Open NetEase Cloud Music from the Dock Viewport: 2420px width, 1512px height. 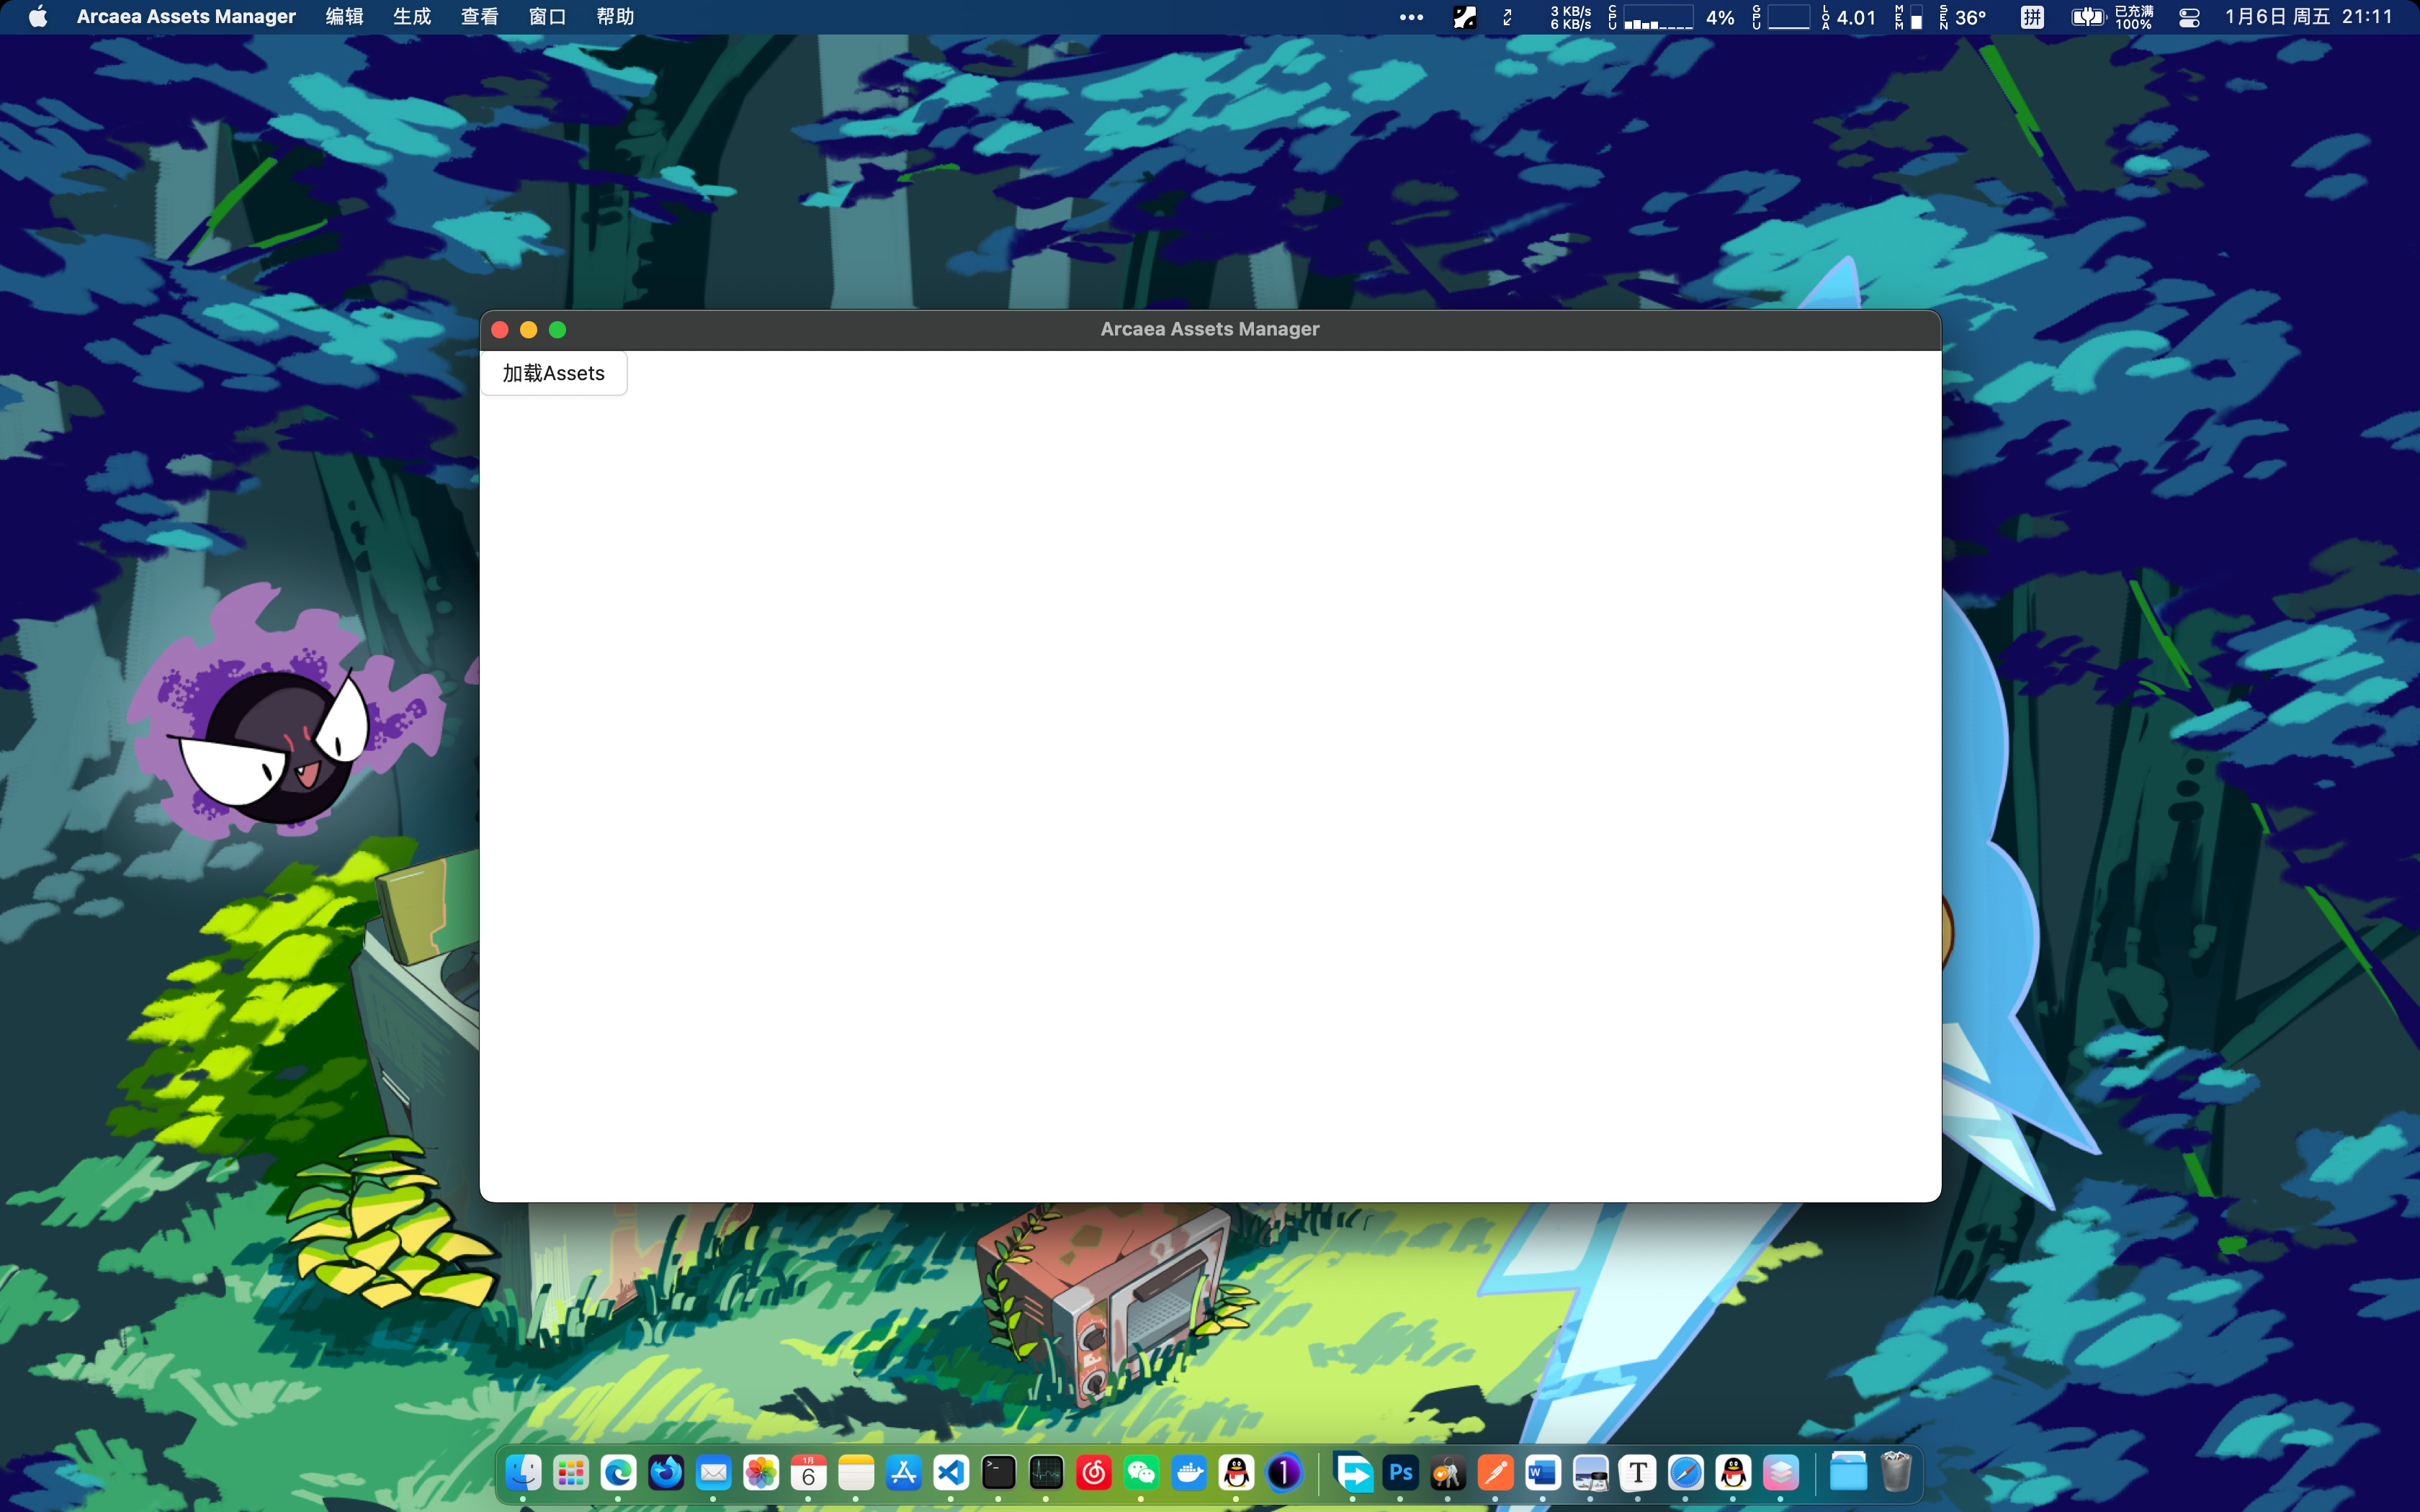1093,1473
